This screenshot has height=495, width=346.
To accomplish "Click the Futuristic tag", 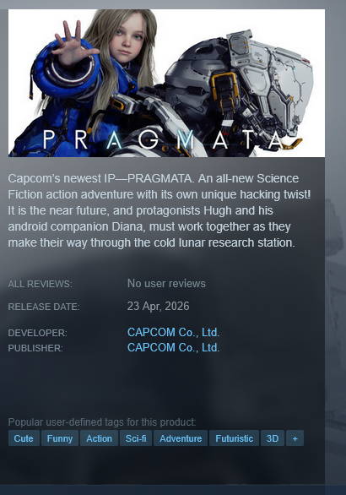I will (234, 438).
